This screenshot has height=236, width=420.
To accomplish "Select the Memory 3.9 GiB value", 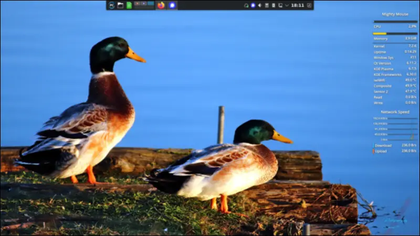I will pos(411,38).
